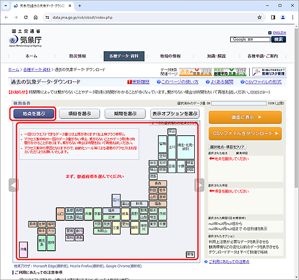
Task: Select the 期間を選ぶ tab
Action: click(125, 113)
